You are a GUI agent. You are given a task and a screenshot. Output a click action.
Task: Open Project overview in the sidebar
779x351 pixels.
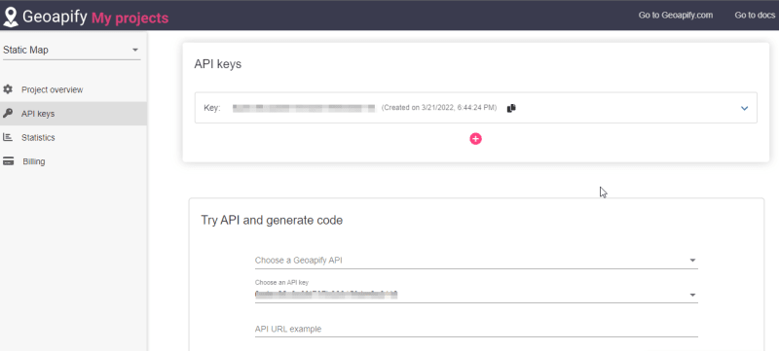click(x=73, y=89)
